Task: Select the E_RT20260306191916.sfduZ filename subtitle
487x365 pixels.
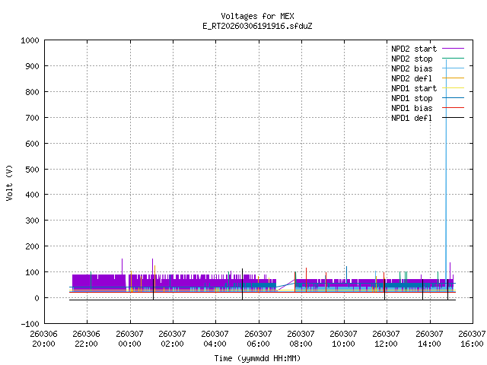Action: pyautogui.click(x=257, y=26)
